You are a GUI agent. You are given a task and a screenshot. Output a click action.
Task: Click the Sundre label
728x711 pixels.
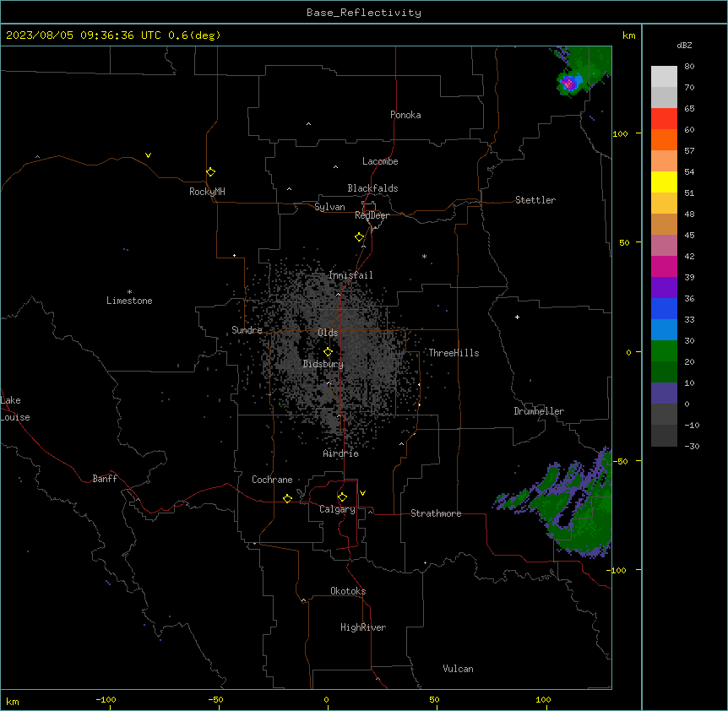247,330
